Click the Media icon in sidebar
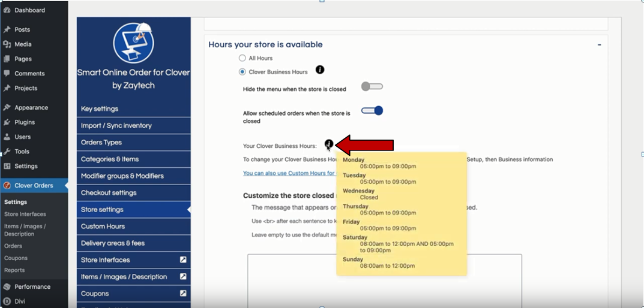 (7, 44)
